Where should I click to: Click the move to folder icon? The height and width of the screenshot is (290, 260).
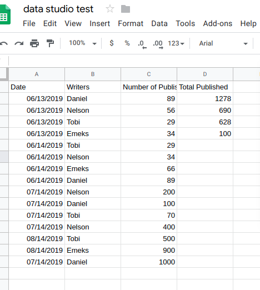(x=126, y=9)
